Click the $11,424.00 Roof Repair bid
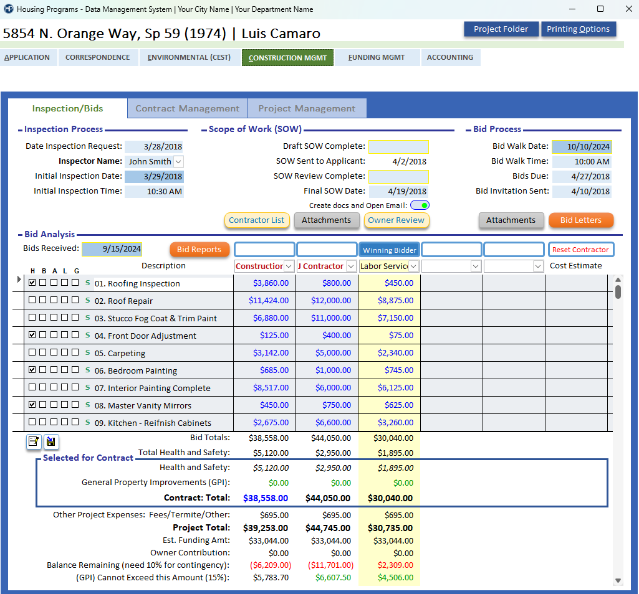The width and height of the screenshot is (639, 594). (269, 301)
